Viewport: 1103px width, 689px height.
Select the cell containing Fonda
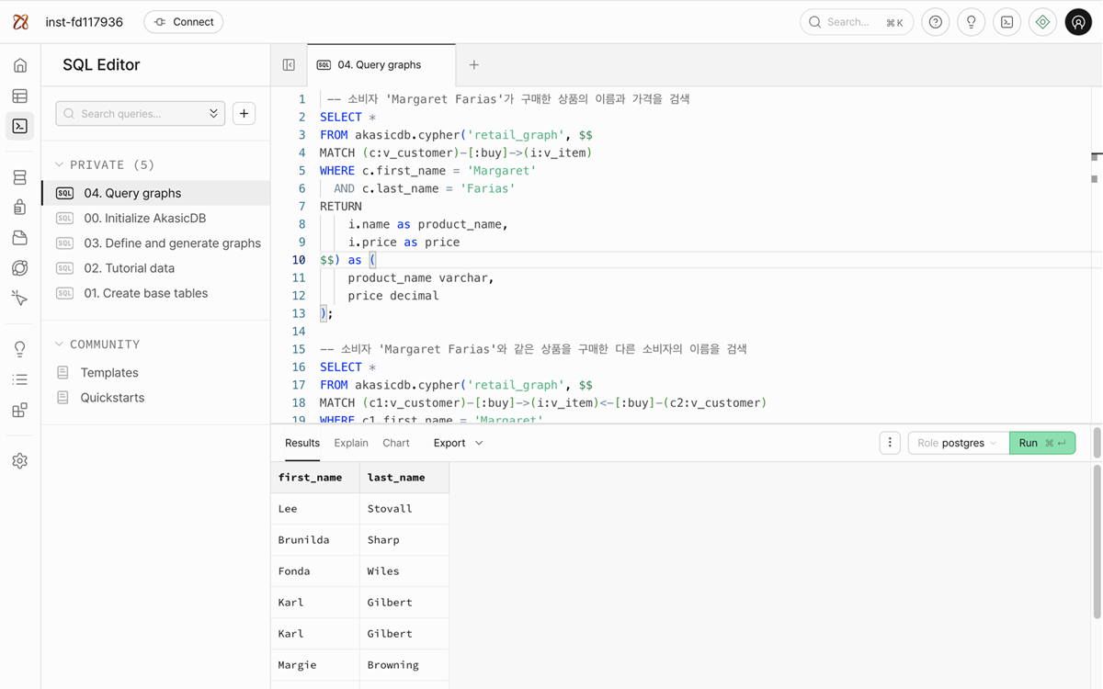[315, 571]
